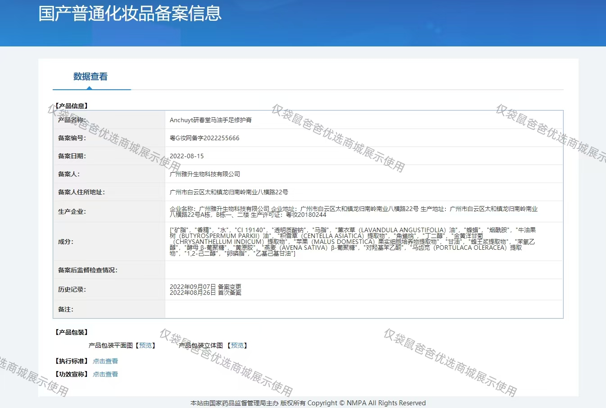Click the 成分 ingredients list text
This screenshot has width=606, height=408.
pos(353,242)
